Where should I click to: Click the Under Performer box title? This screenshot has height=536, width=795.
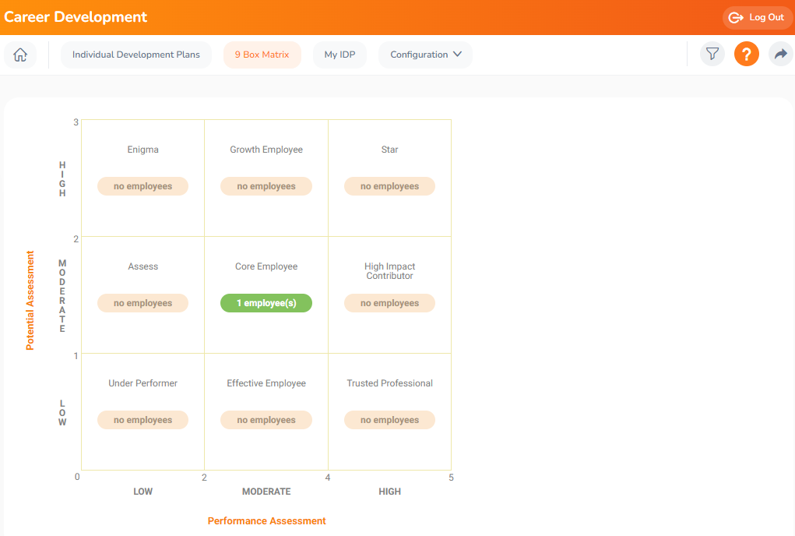[x=143, y=383]
